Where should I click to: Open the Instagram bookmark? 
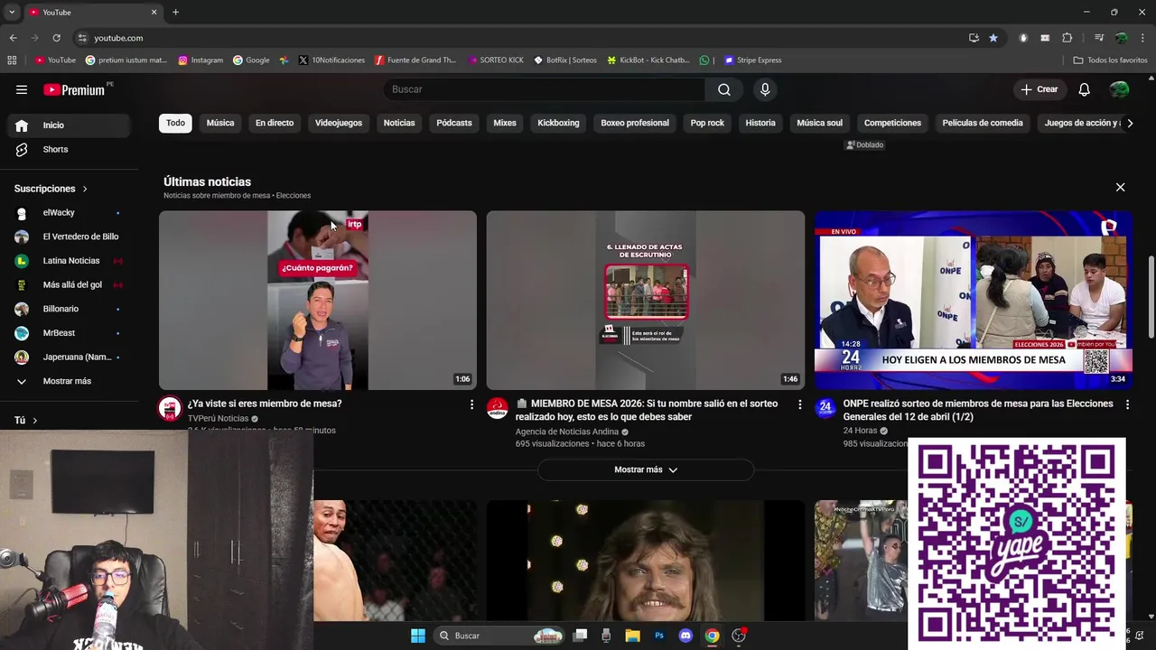click(200, 60)
